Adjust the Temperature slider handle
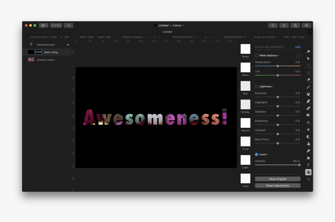The height and width of the screenshot is (222, 335). [278, 66]
